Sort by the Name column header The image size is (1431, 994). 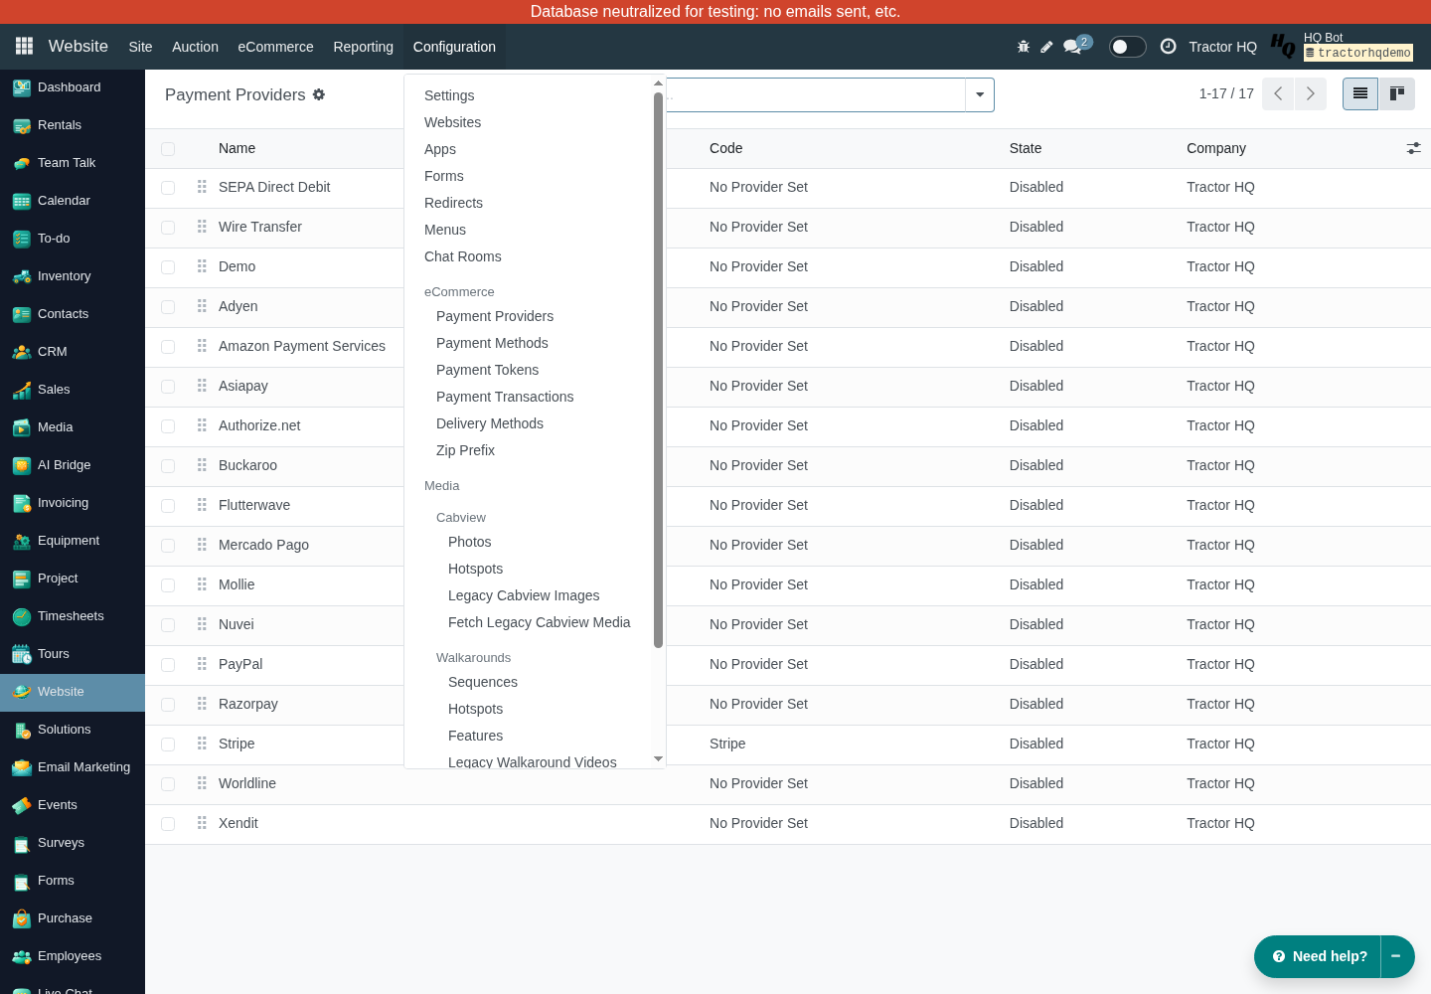237,148
